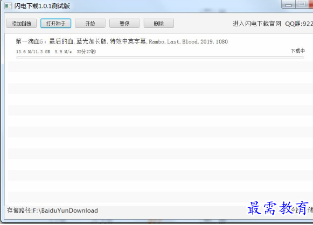Start the download with 开始
This screenshot has height=225, width=313.
90,24
